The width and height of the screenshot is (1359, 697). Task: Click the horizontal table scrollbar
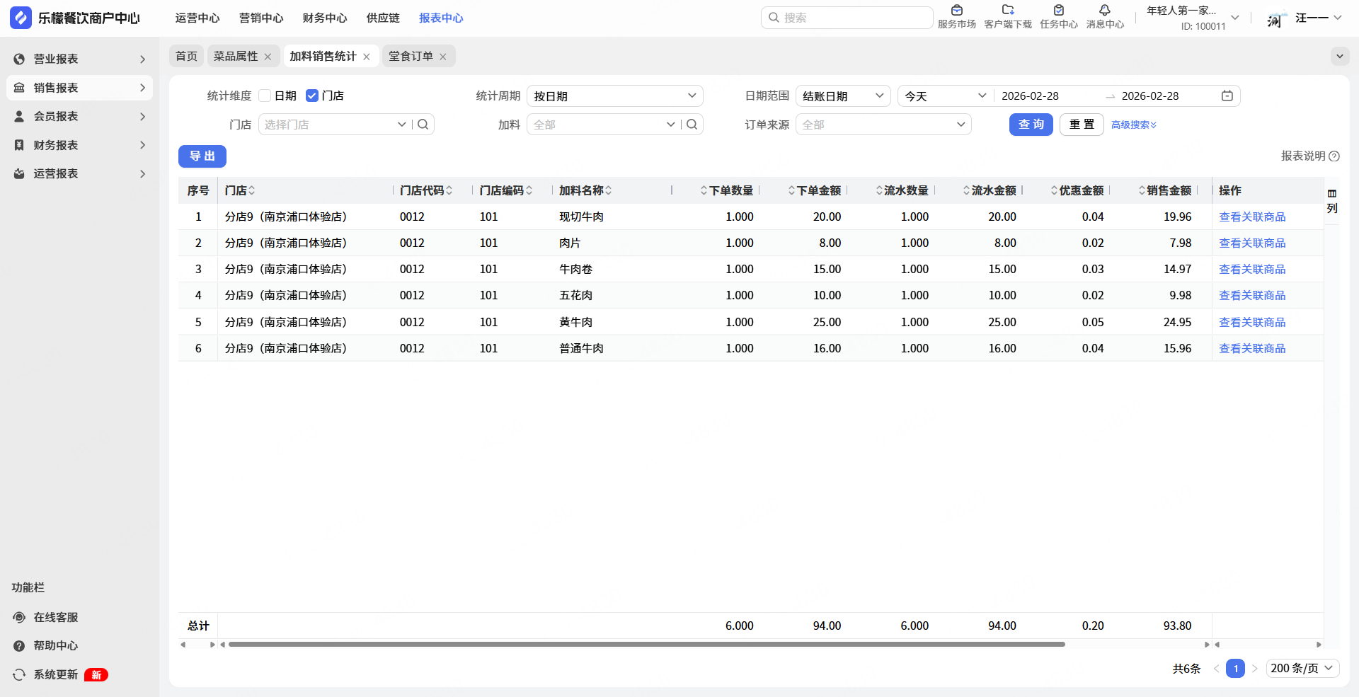click(646, 645)
